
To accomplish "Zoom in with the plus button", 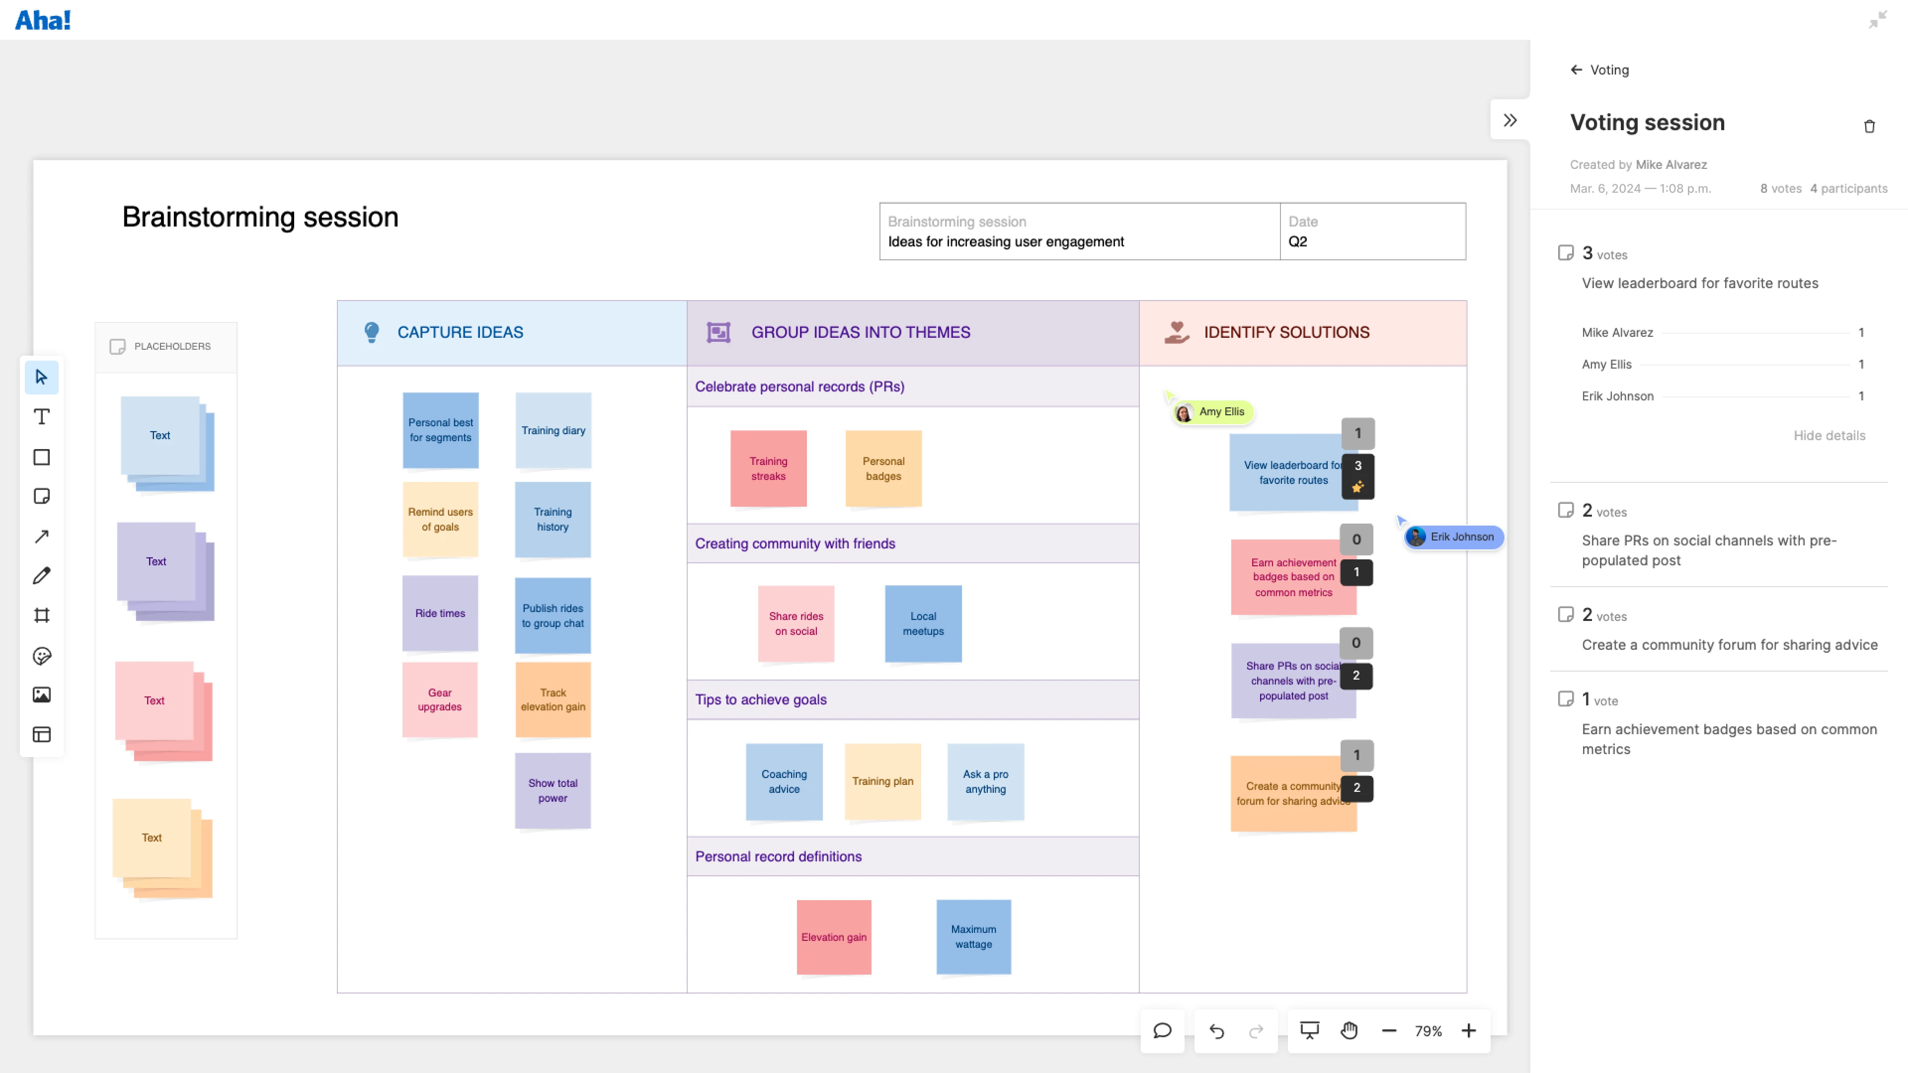I will [1468, 1031].
